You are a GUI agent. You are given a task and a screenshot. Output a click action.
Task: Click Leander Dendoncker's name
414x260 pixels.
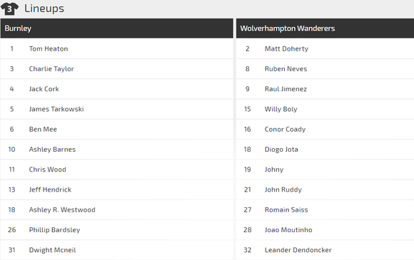[298, 250]
